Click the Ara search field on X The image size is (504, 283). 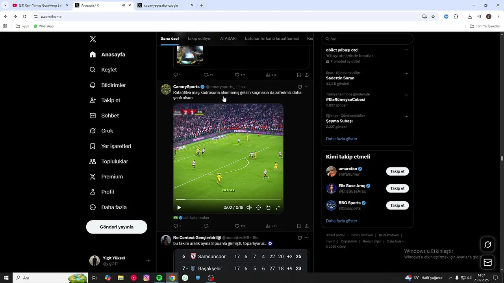(x=367, y=39)
